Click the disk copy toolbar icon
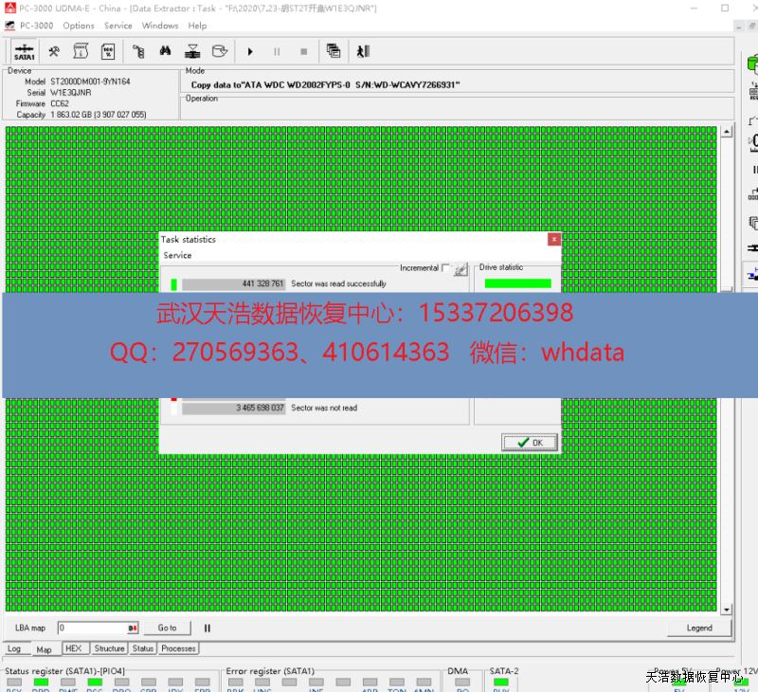Image resolution: width=758 pixels, height=692 pixels. (x=219, y=51)
